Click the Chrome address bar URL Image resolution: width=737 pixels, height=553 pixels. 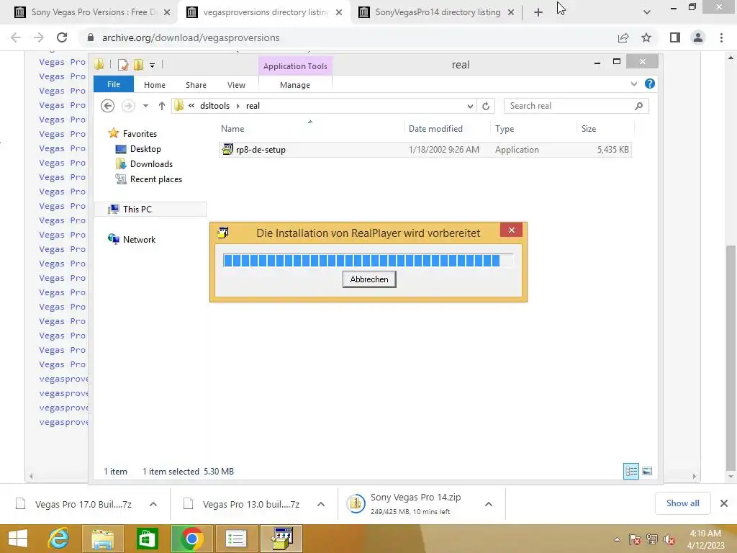(x=190, y=37)
